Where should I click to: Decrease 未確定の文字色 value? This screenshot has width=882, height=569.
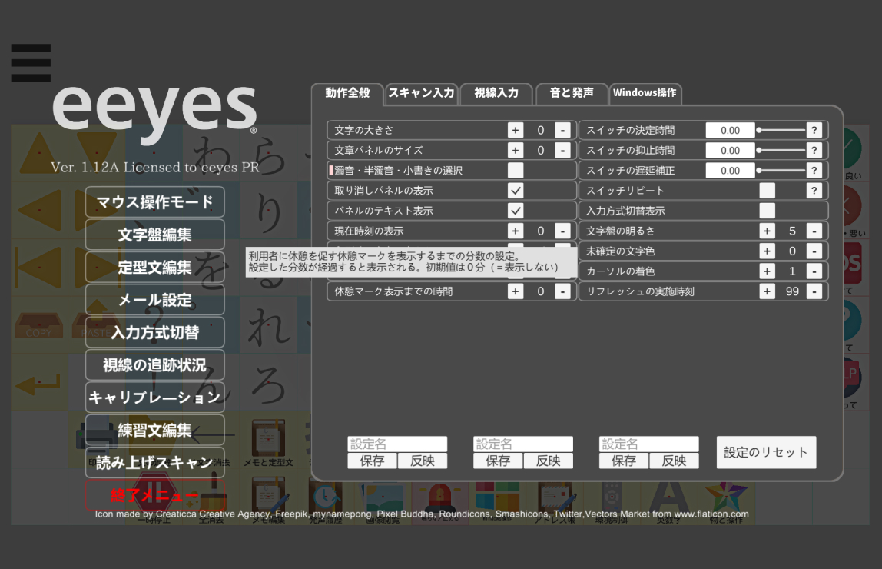click(x=814, y=251)
